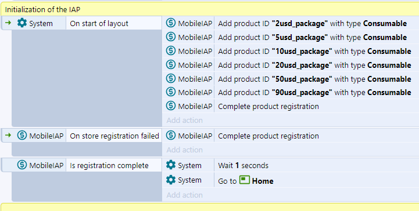The width and height of the screenshot is (419, 211).
Task: Click MobileIAP icon beside "2usd_package" action
Action: point(171,23)
